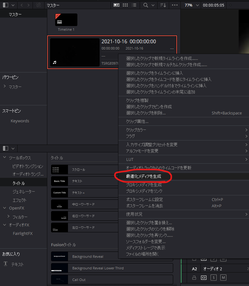Select エフェクト category

(19, 200)
